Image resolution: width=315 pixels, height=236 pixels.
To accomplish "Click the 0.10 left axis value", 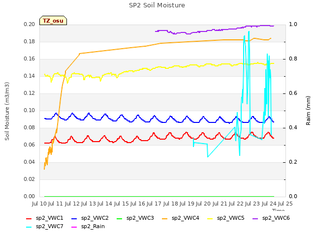I will click(30, 110).
